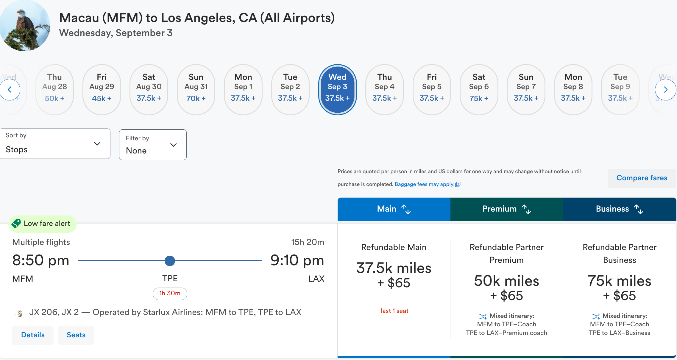Click the Low fare alert tag icon
The width and height of the screenshot is (677, 360).
[16, 224]
